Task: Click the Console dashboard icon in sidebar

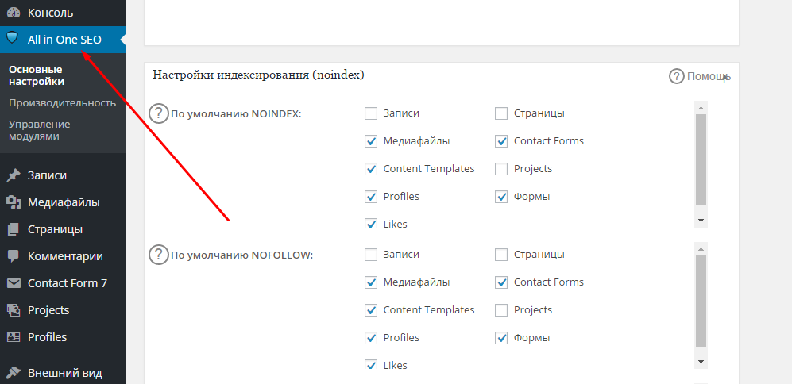Action: point(13,13)
